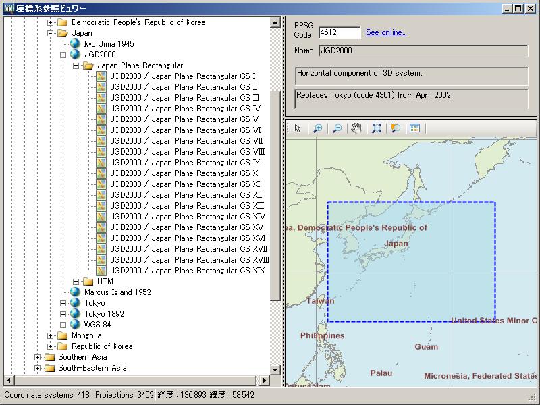Collapse the Japan folder node
The width and height of the screenshot is (540, 405).
click(51, 33)
